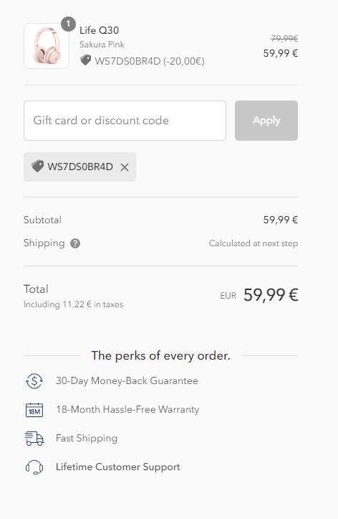Click the 30-Day Money-Back Guarantee icon
338x519 pixels.
coord(34,381)
